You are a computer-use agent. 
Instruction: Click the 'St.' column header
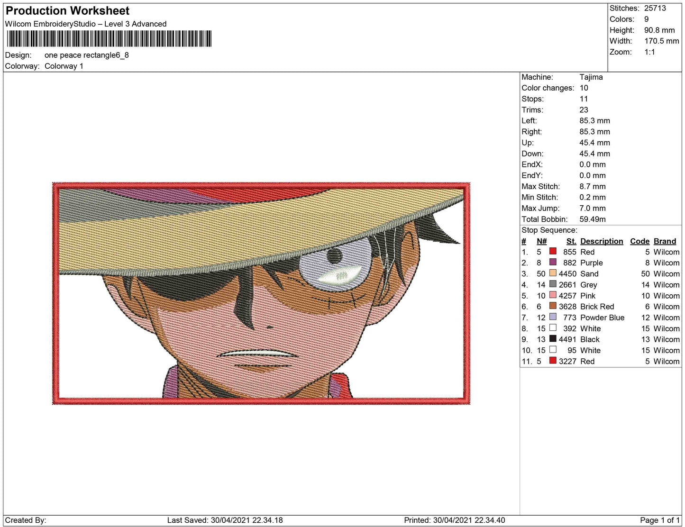[x=571, y=241]
